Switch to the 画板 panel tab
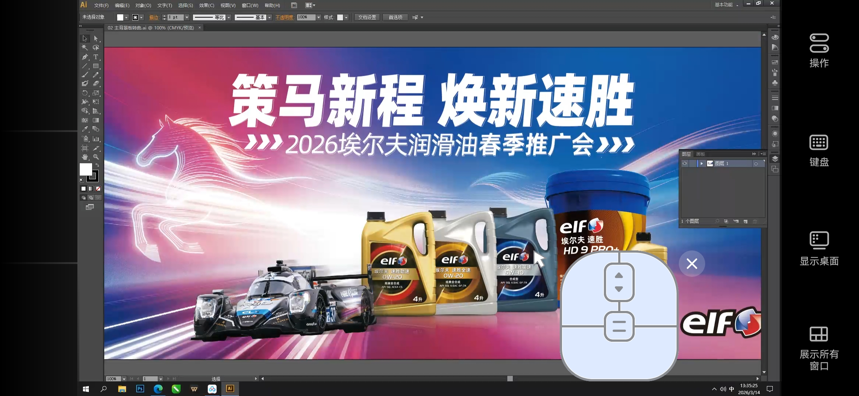This screenshot has width=859, height=396. click(700, 154)
